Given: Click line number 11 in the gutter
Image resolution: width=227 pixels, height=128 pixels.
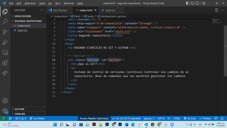Looking at the screenshot, I should (54, 48).
